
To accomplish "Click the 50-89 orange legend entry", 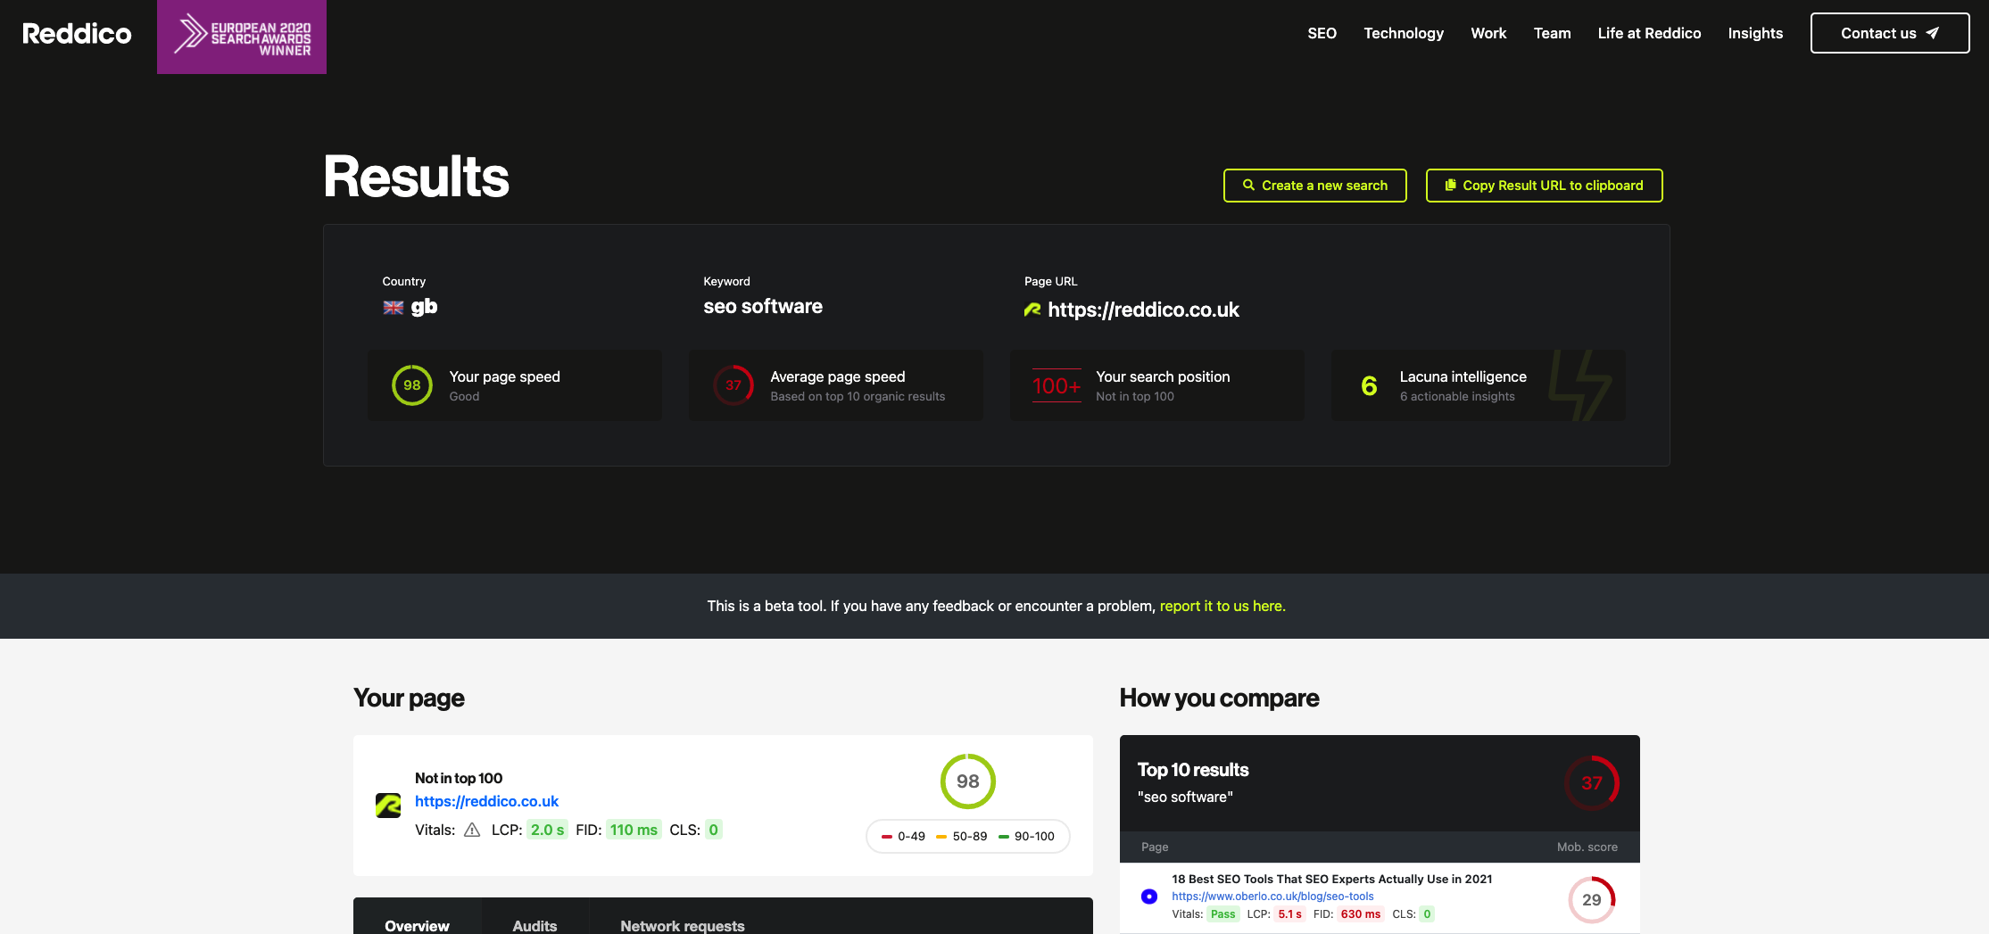I will (962, 836).
